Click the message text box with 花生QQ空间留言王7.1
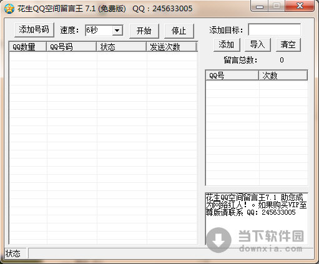Image resolution: width=319 pixels, height=264 pixels. pos(257,218)
